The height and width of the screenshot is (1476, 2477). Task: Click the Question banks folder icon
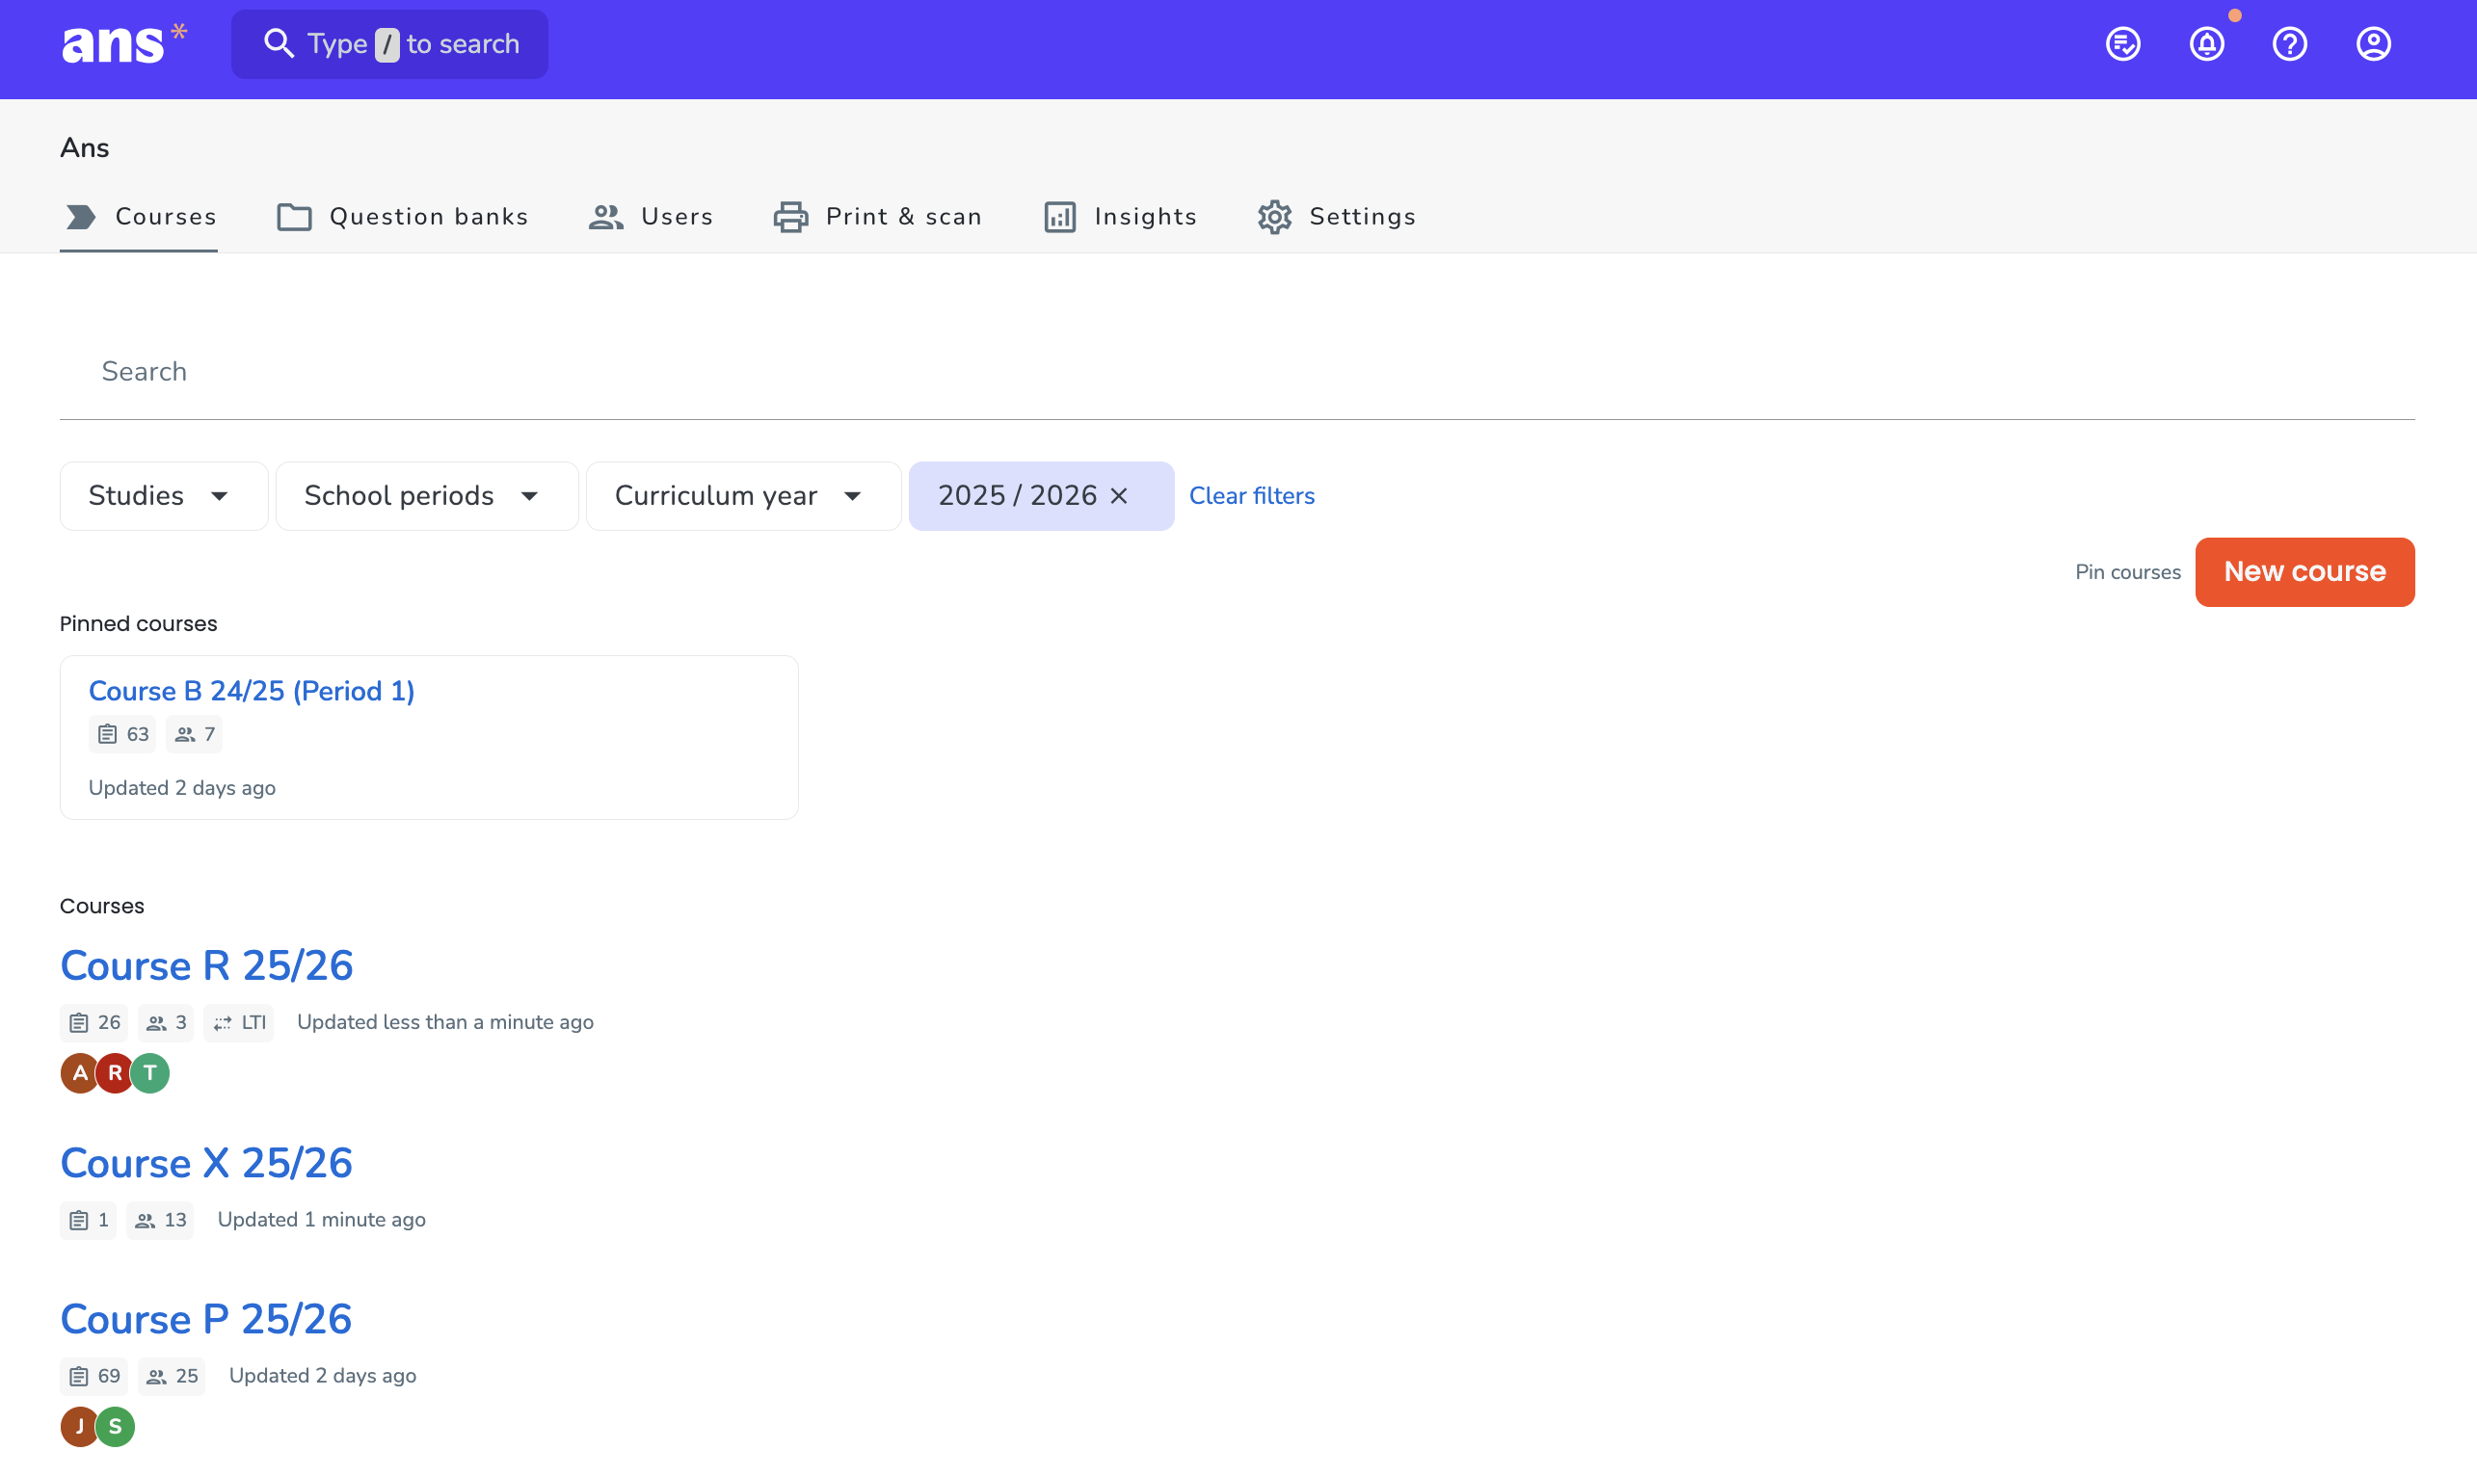(x=295, y=217)
